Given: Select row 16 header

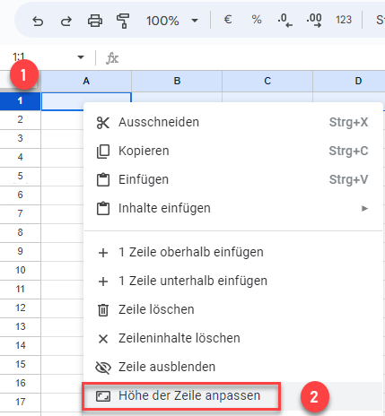Looking at the screenshot, I should point(20,384).
